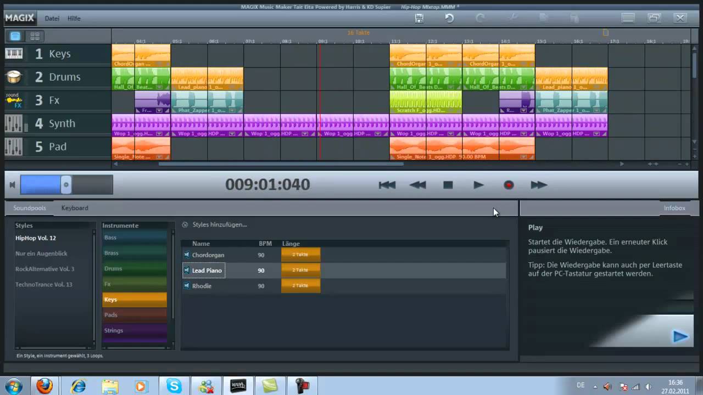The image size is (703, 395).
Task: Fast-forward the playback position
Action: pyautogui.click(x=539, y=185)
